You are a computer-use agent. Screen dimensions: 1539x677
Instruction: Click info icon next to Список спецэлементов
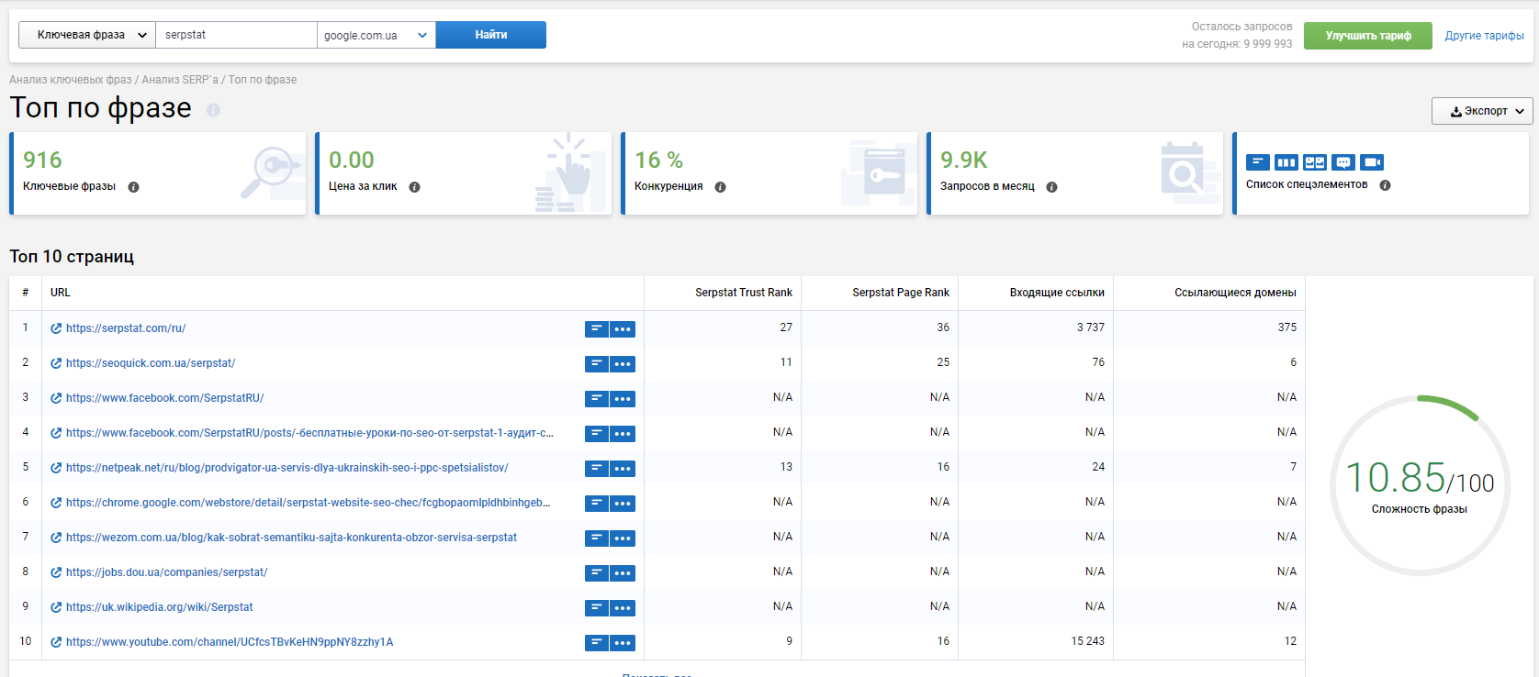(1385, 185)
